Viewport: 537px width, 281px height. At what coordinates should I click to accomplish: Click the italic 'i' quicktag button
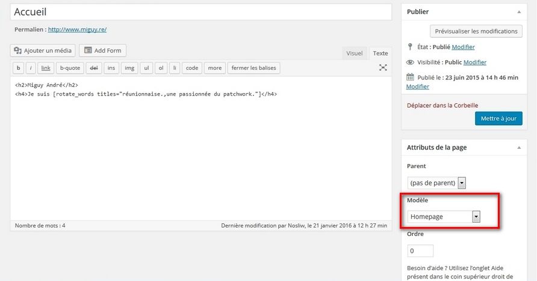(31, 68)
